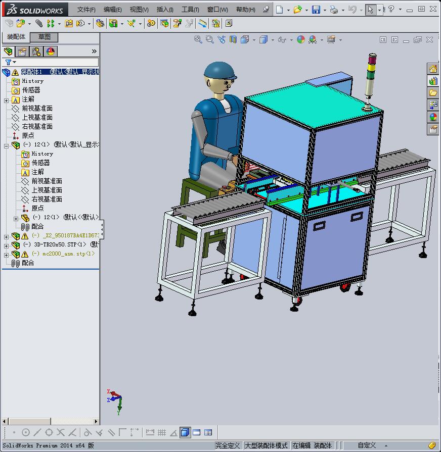This screenshot has height=452, width=441.
Task: Select the bottom 配合 mates folder
Action: click(x=28, y=263)
